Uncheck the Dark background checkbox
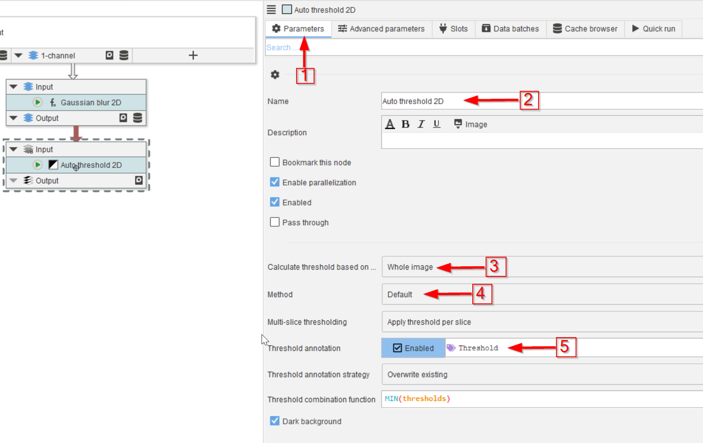Viewport: 703px width, 443px height. click(275, 421)
